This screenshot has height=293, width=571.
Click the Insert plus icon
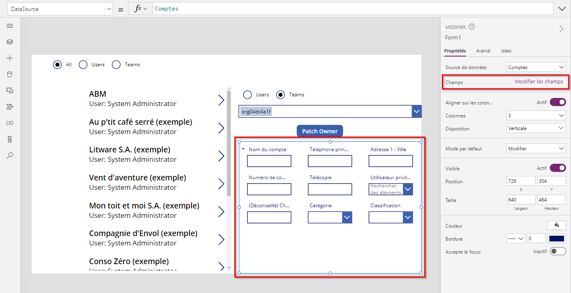(10, 58)
